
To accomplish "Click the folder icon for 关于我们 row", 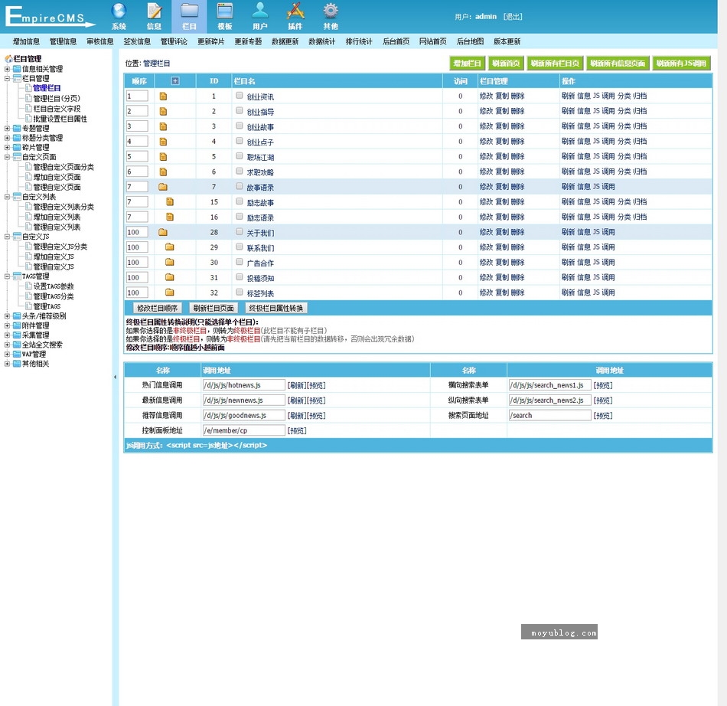I will click(163, 232).
